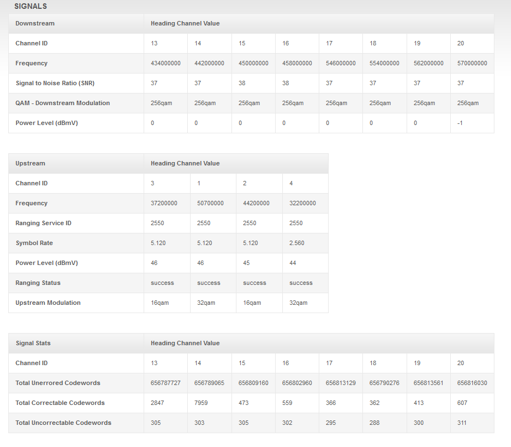This screenshot has height=447, width=511.
Task: Click the Ranging Status row label
Action: [x=38, y=283]
